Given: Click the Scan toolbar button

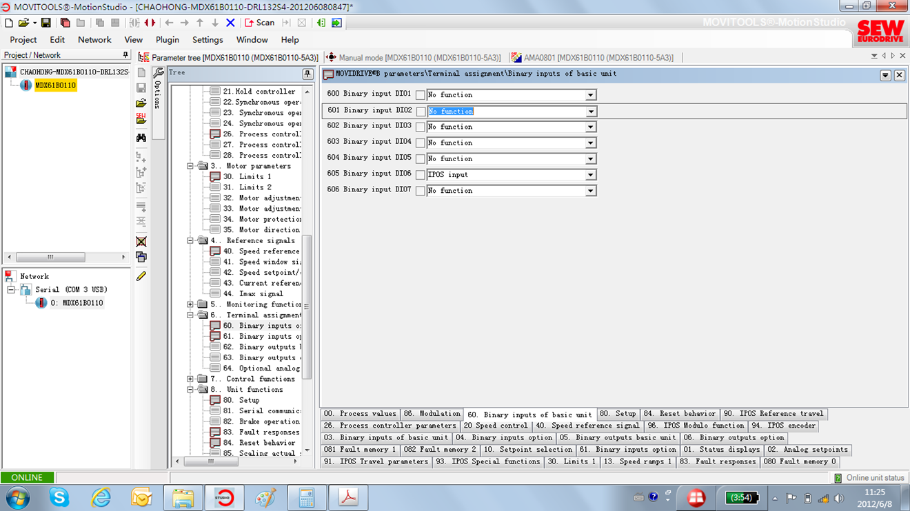Looking at the screenshot, I should tap(259, 23).
